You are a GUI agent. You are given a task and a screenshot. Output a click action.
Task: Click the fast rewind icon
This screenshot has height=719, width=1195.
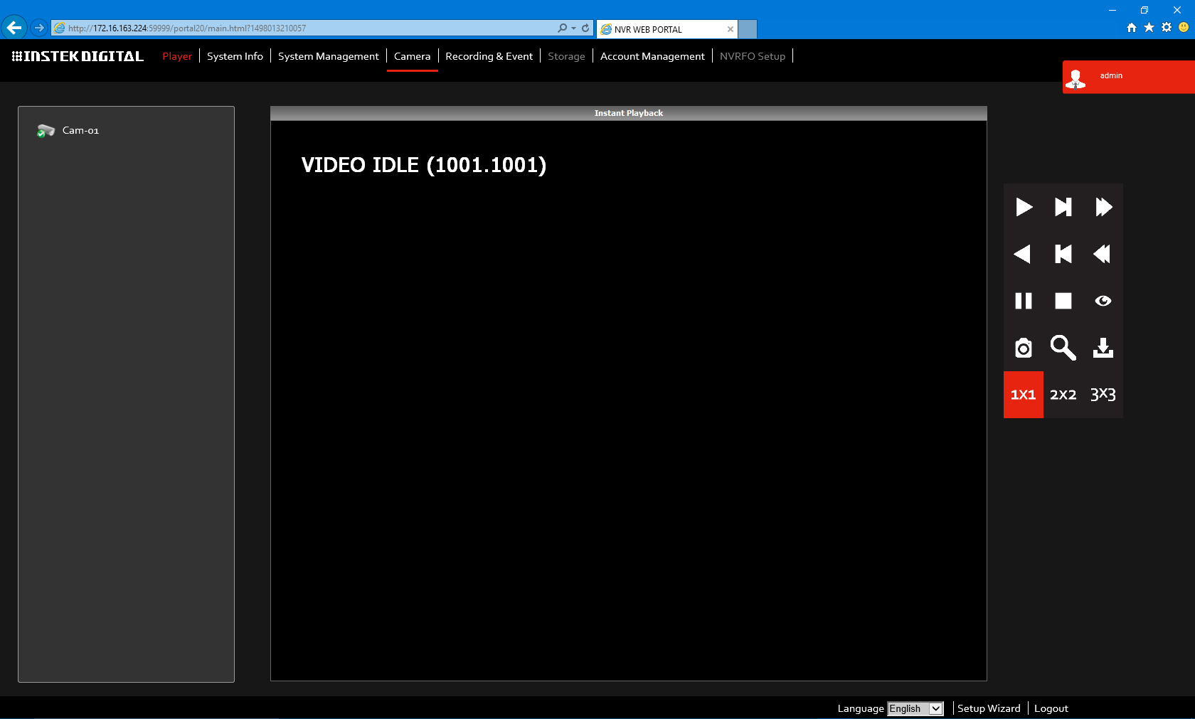(1103, 254)
